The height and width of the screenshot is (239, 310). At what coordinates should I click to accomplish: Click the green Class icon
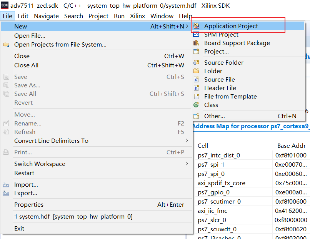(x=196, y=105)
